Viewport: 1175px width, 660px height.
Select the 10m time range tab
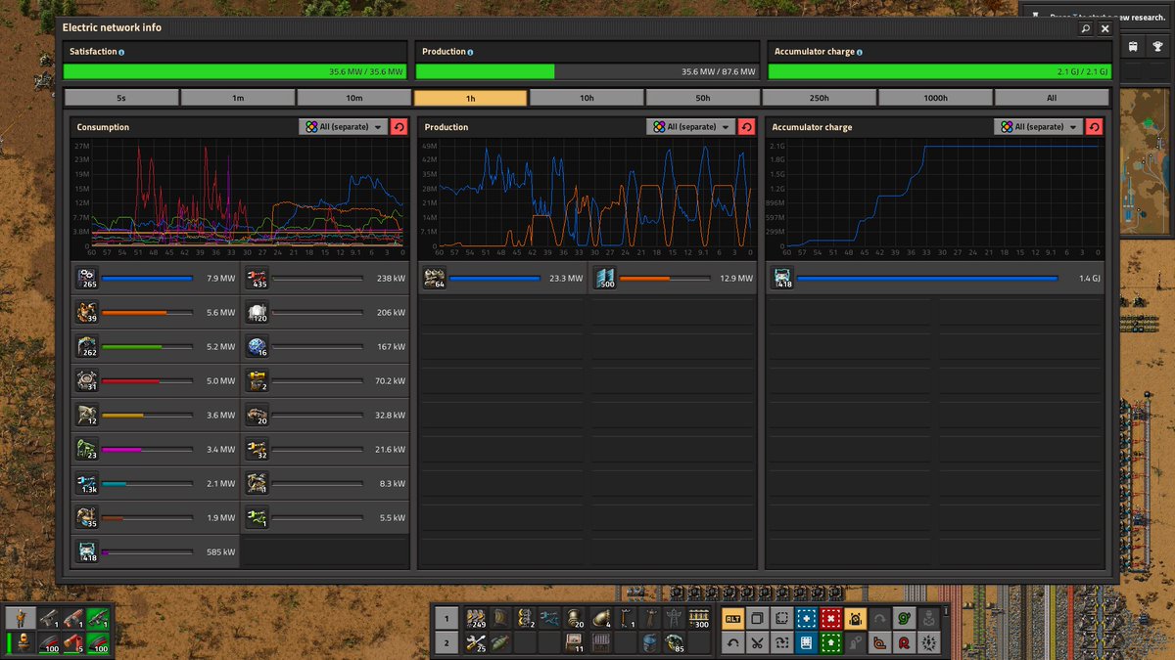coord(354,98)
